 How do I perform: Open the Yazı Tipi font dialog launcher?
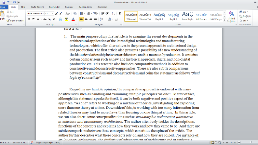click(76, 24)
